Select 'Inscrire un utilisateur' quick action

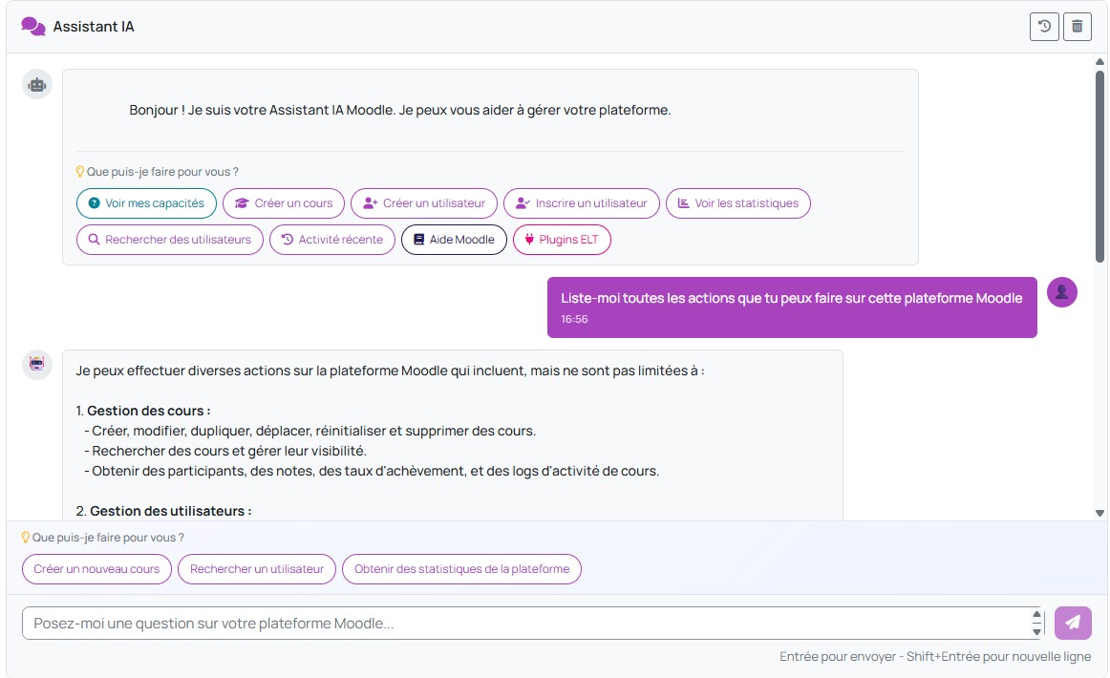(581, 203)
